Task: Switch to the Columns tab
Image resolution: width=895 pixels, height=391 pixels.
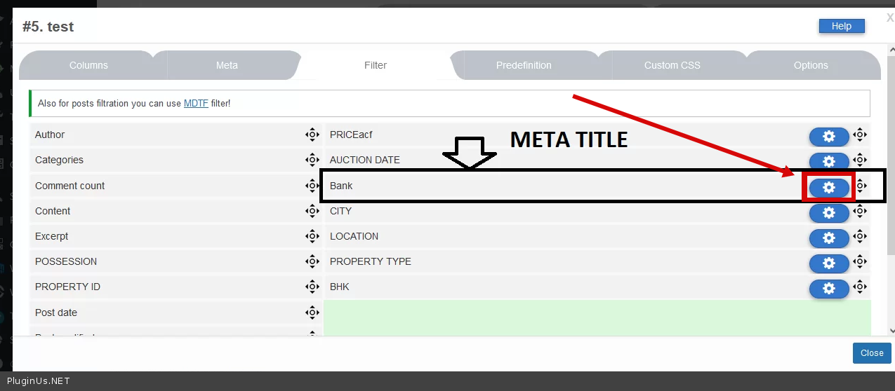Action: coord(88,65)
